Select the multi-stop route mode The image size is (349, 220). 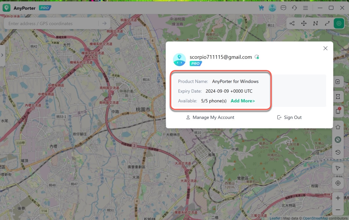click(x=316, y=24)
